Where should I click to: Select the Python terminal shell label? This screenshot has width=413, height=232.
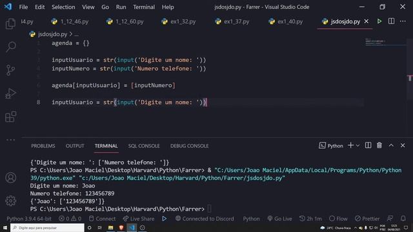click(331, 146)
